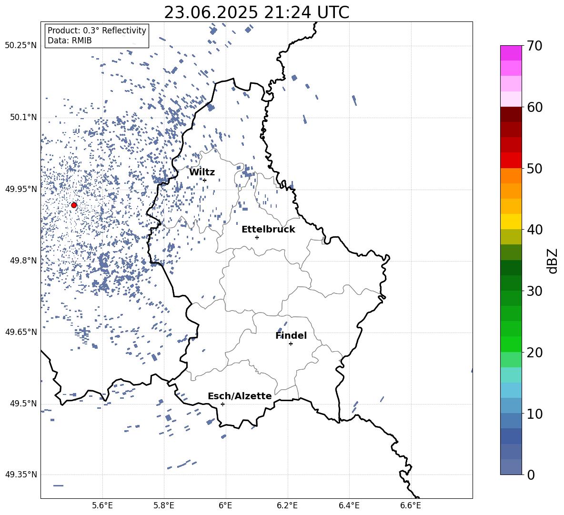564x515 pixels.
Task: Click the 50.25°N latitude label
Action: [21, 46]
